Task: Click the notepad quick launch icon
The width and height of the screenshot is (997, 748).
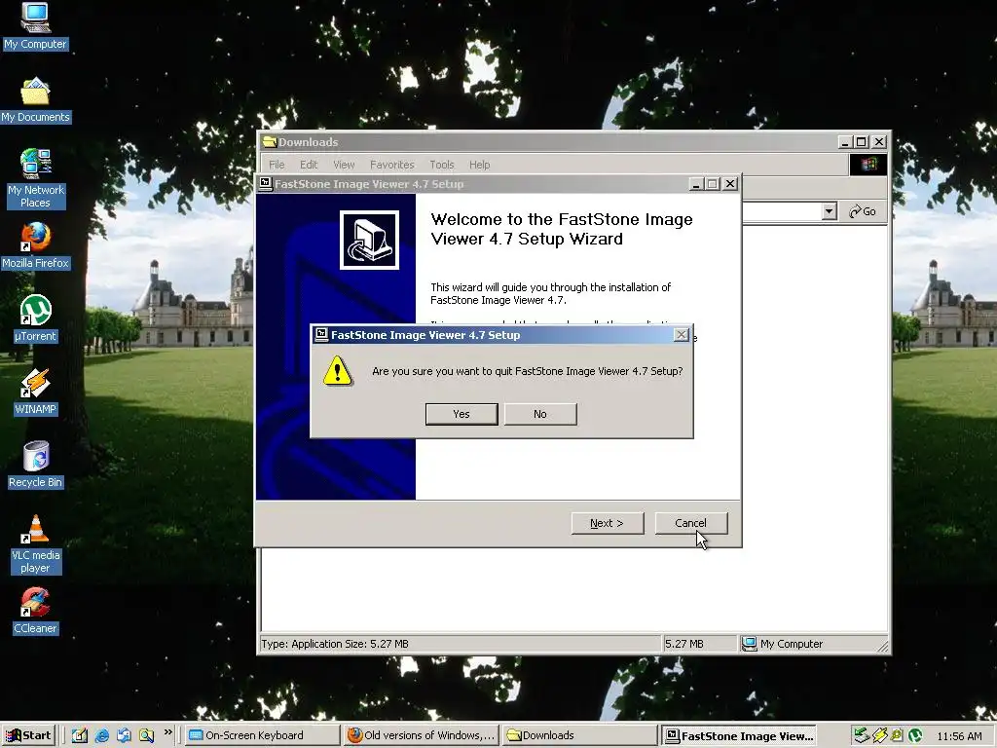Action: (x=80, y=736)
